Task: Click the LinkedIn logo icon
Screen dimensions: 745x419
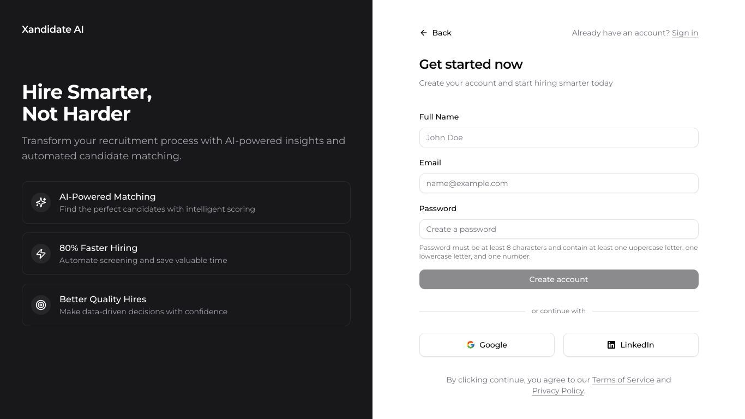Action: [611, 345]
